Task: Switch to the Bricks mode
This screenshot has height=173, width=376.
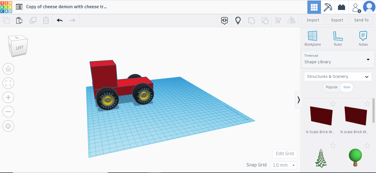Action: click(x=342, y=7)
